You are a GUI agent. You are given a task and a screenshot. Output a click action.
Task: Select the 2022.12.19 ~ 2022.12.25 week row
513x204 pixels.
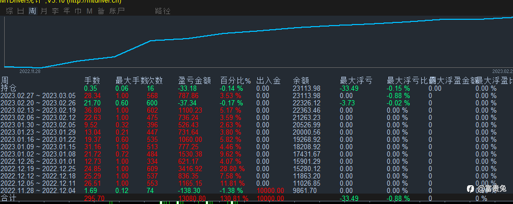257,169
